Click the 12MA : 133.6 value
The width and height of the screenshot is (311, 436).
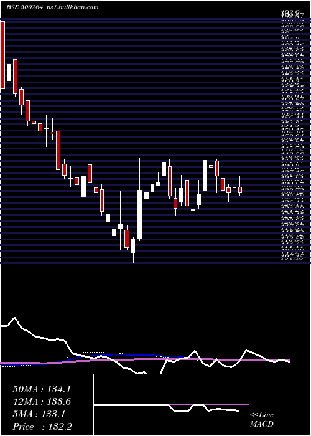click(42, 402)
